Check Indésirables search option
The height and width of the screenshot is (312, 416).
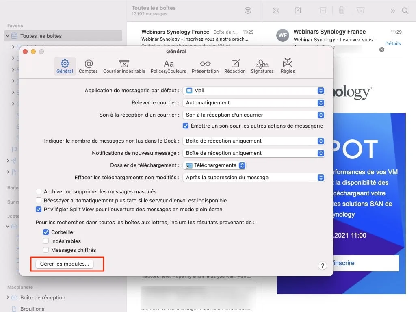point(46,241)
